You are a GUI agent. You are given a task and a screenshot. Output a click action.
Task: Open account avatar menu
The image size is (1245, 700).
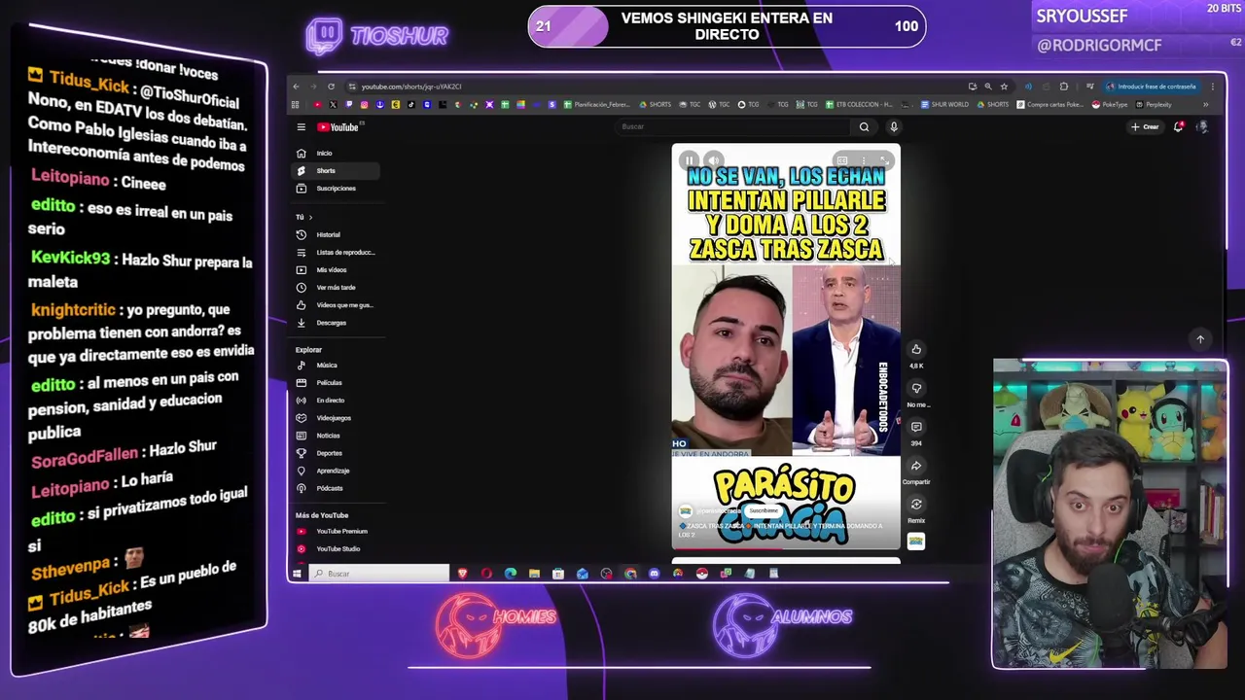pyautogui.click(x=1202, y=126)
